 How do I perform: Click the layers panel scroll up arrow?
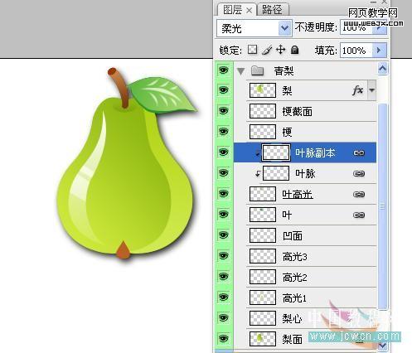[382, 69]
